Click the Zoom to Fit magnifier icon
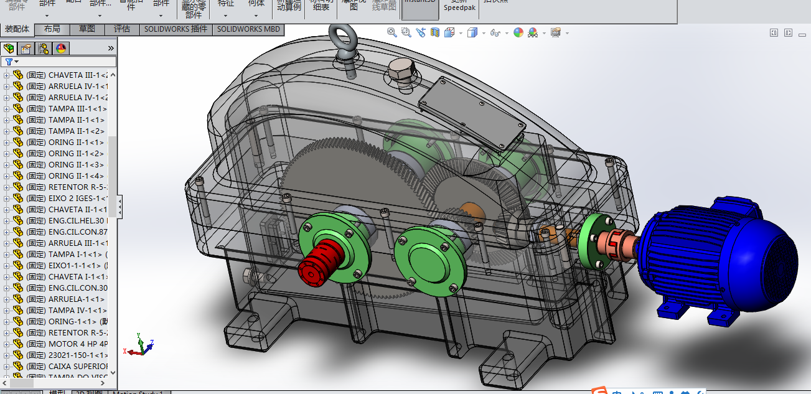 392,32
